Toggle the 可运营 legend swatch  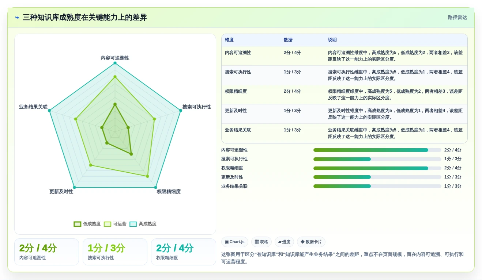coord(108,224)
